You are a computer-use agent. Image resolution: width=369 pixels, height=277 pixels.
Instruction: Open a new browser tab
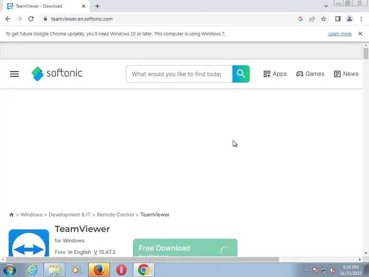pyautogui.click(x=97, y=6)
